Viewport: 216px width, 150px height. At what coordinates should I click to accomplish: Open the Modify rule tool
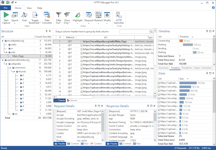point(107,18)
